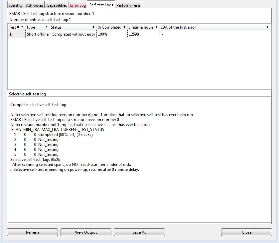The width and height of the screenshot is (279, 243).
Task: Open the View Output button
Action: [86, 232]
